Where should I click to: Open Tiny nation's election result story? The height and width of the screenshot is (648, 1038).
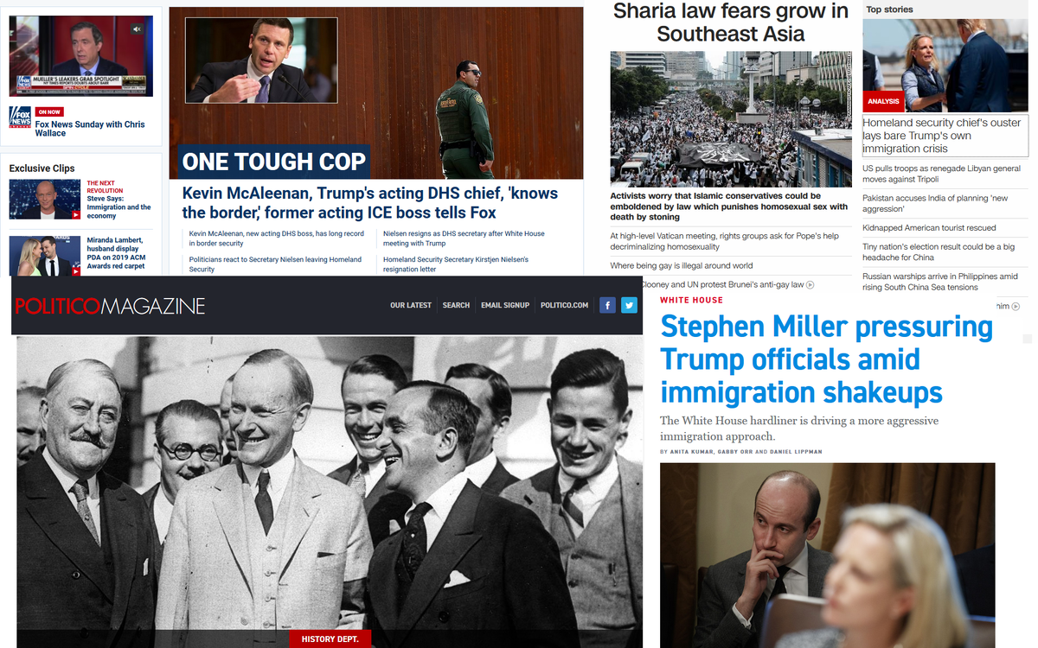939,252
